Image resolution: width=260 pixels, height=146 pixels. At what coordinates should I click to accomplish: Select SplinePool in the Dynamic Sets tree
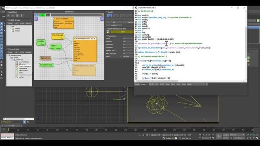(x=22, y=64)
